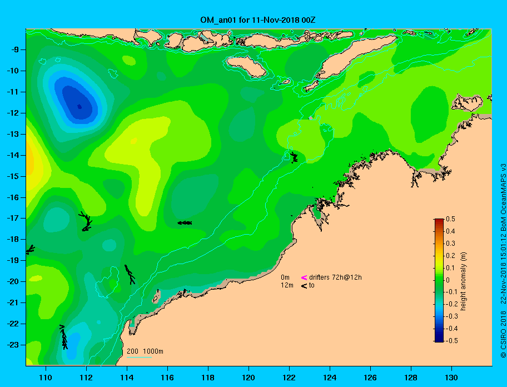
Task: Click the longitude label 116 on the x-axis
Action: [167, 378]
